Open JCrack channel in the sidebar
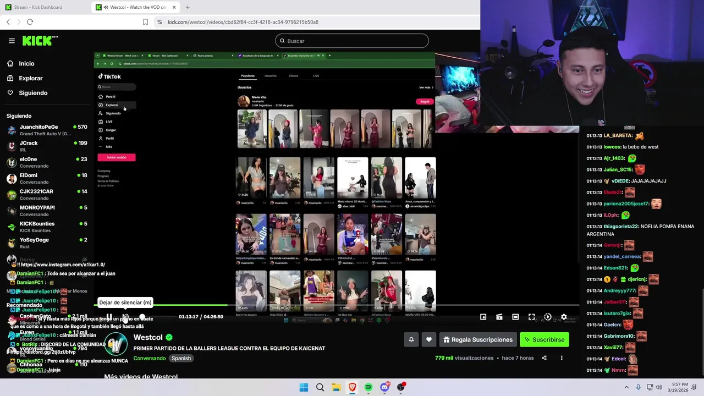The image size is (704, 396). tap(47, 146)
